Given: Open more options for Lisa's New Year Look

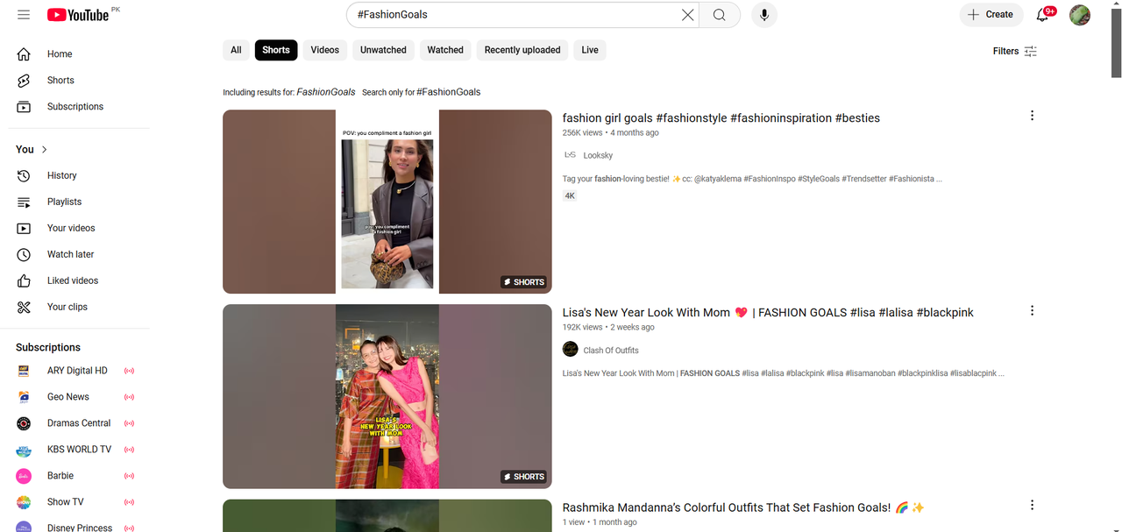Looking at the screenshot, I should [x=1032, y=310].
